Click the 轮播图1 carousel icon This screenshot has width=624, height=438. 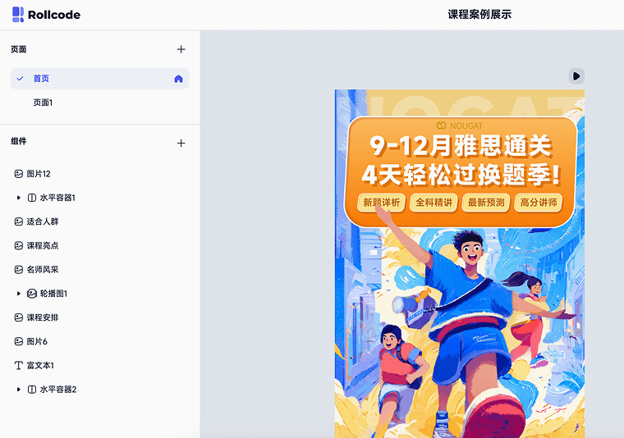[x=32, y=294]
